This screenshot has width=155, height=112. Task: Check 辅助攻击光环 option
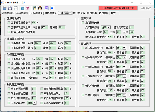pos(83,86)
